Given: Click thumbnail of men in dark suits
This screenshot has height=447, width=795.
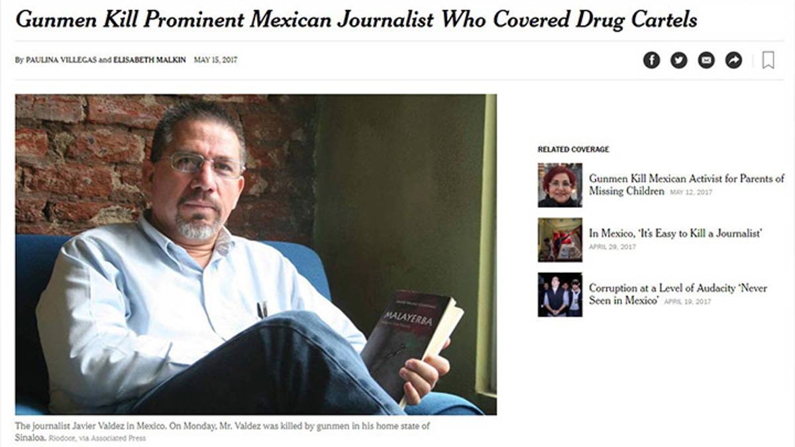Looking at the screenshot, I should [560, 294].
